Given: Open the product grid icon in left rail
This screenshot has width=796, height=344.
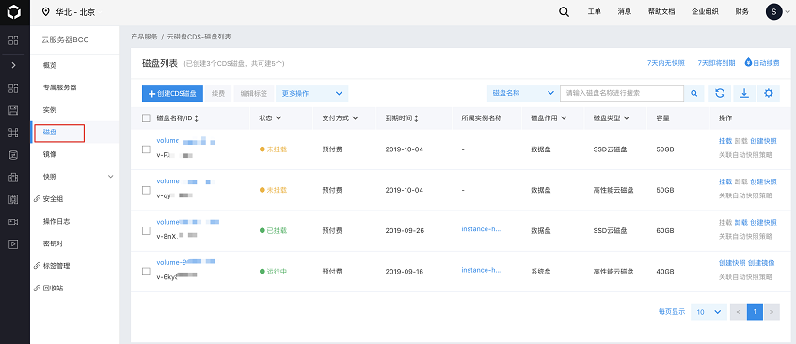Looking at the screenshot, I should click(14, 40).
